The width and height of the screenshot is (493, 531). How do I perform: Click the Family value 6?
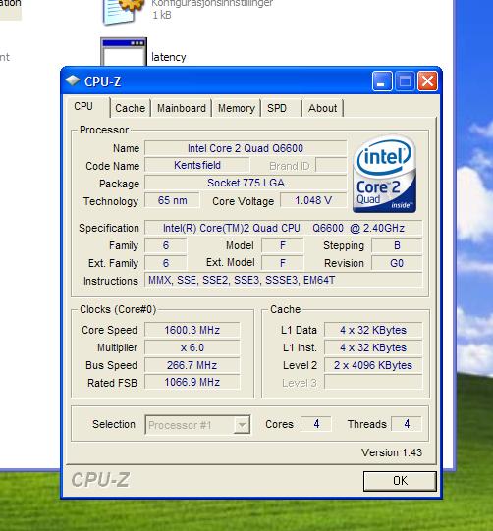pos(166,245)
